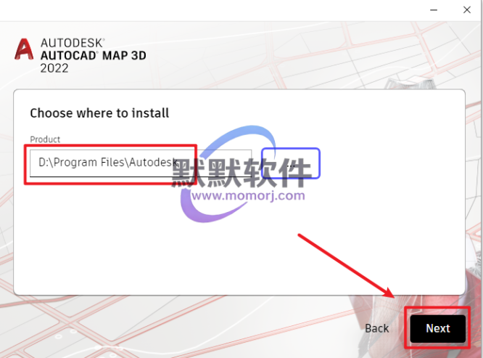Click 'Program Files' text inside the path field
The width and height of the screenshot is (483, 358).
pos(89,163)
